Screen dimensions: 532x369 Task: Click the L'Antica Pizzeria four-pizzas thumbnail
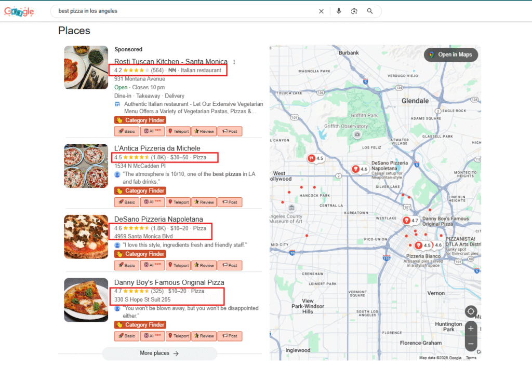[x=86, y=166]
